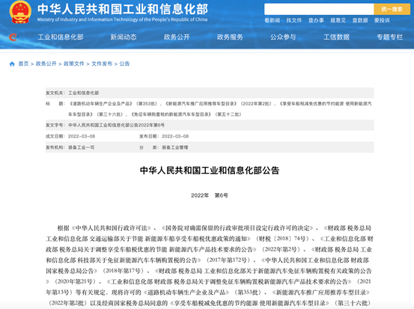Image resolution: width=414 pixels, height=309 pixels.
Task: Click the English ministry name subtitle
Action: pyautogui.click(x=122, y=19)
